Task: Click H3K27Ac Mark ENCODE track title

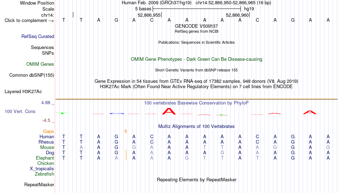Action: tap(196, 87)
